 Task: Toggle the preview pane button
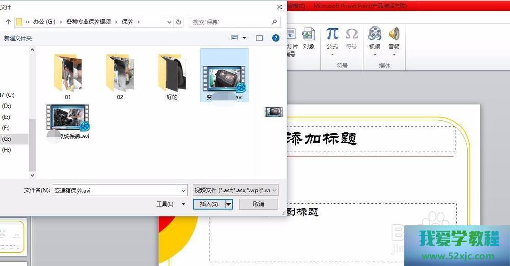pos(260,38)
